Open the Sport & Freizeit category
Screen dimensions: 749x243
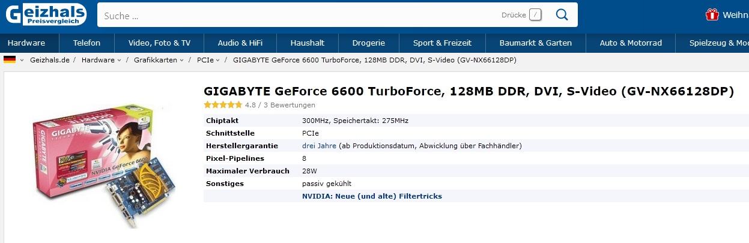tap(442, 43)
